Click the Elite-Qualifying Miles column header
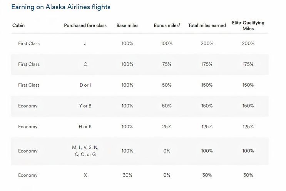This screenshot has height=191, width=286. click(248, 25)
